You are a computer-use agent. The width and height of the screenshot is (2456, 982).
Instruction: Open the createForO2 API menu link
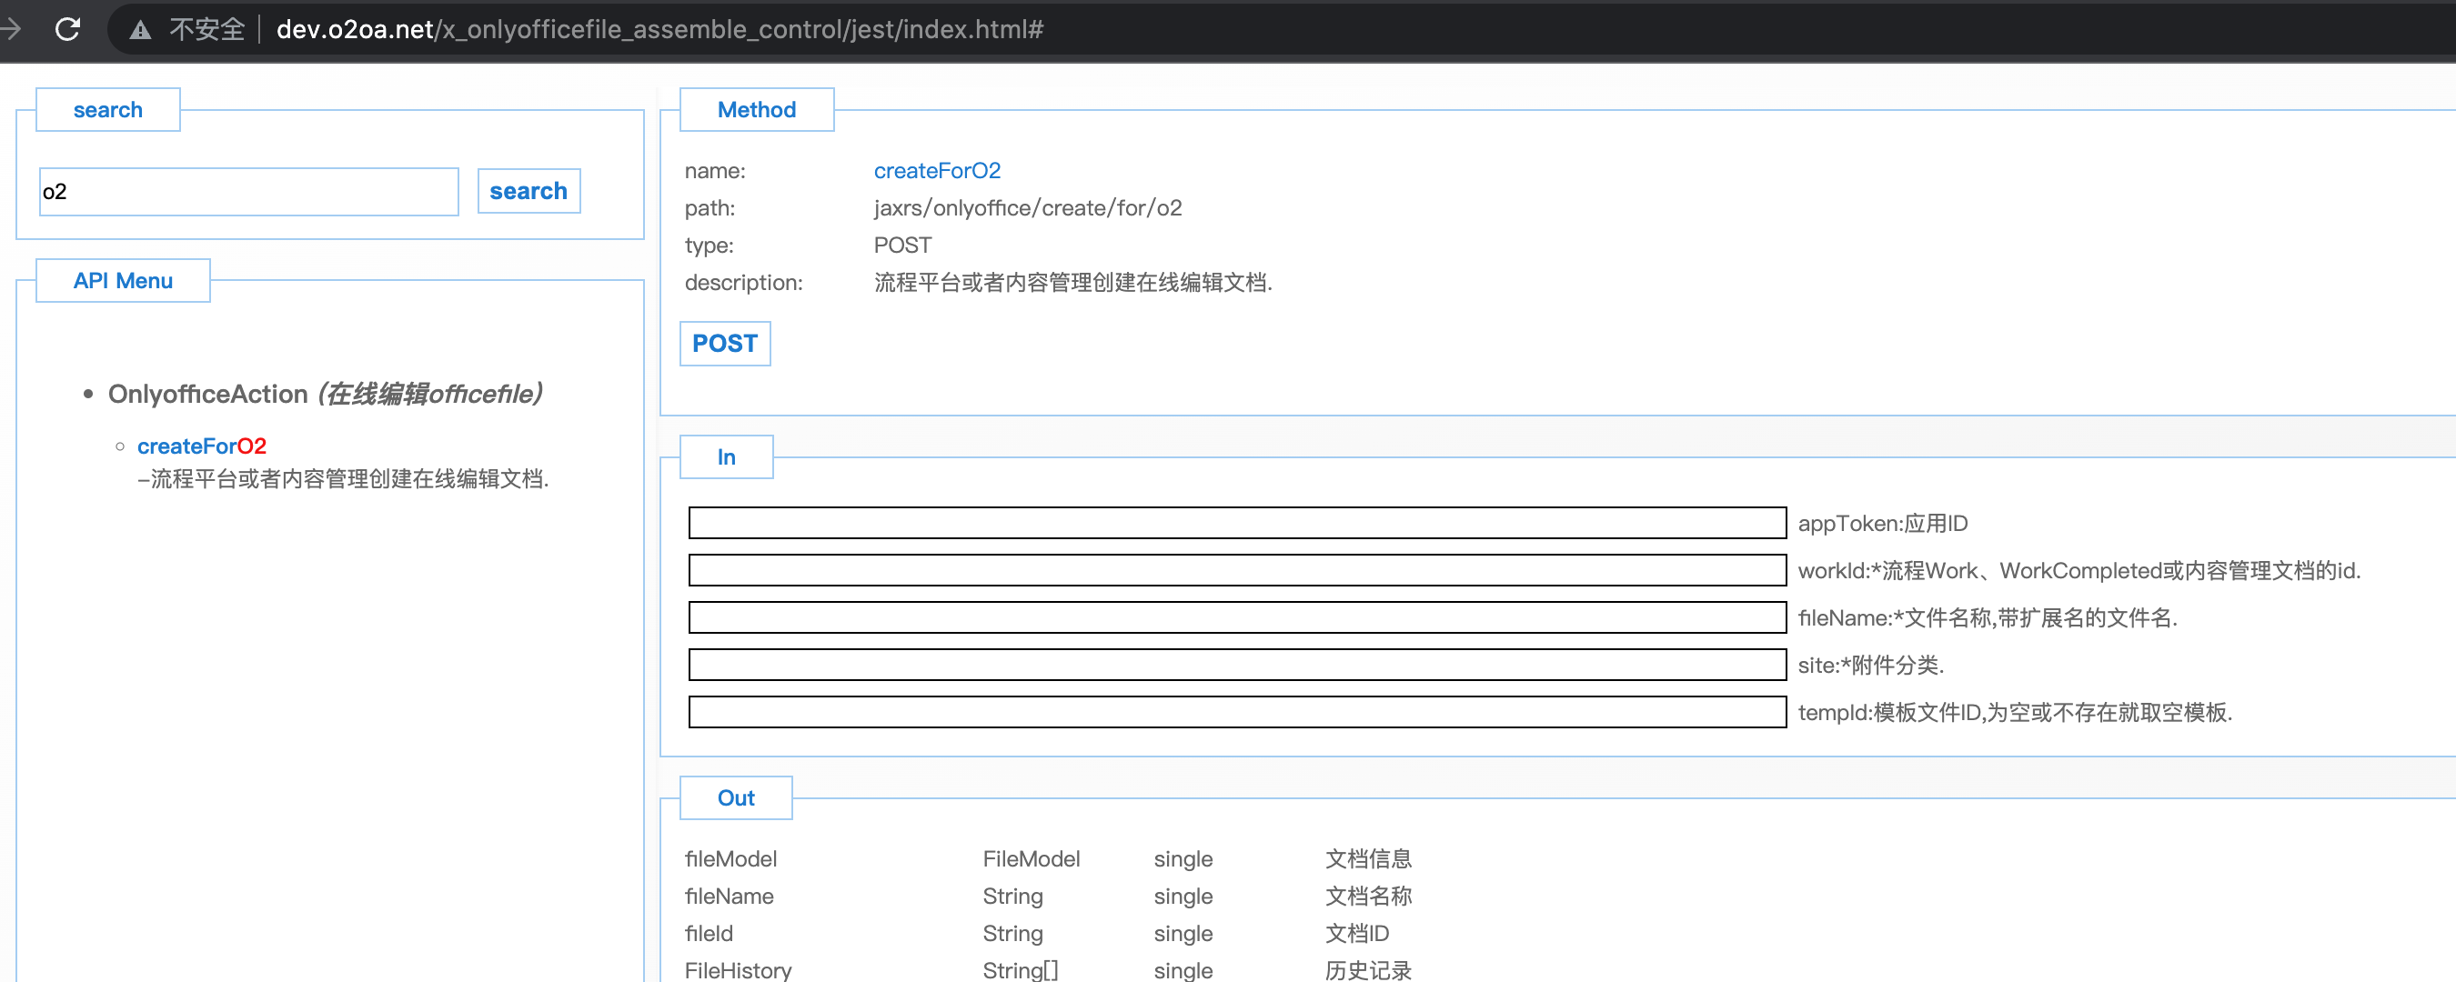201,446
